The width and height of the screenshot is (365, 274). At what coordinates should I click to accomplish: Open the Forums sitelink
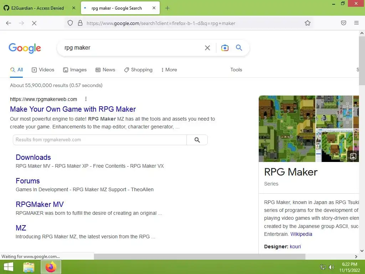[28, 181]
